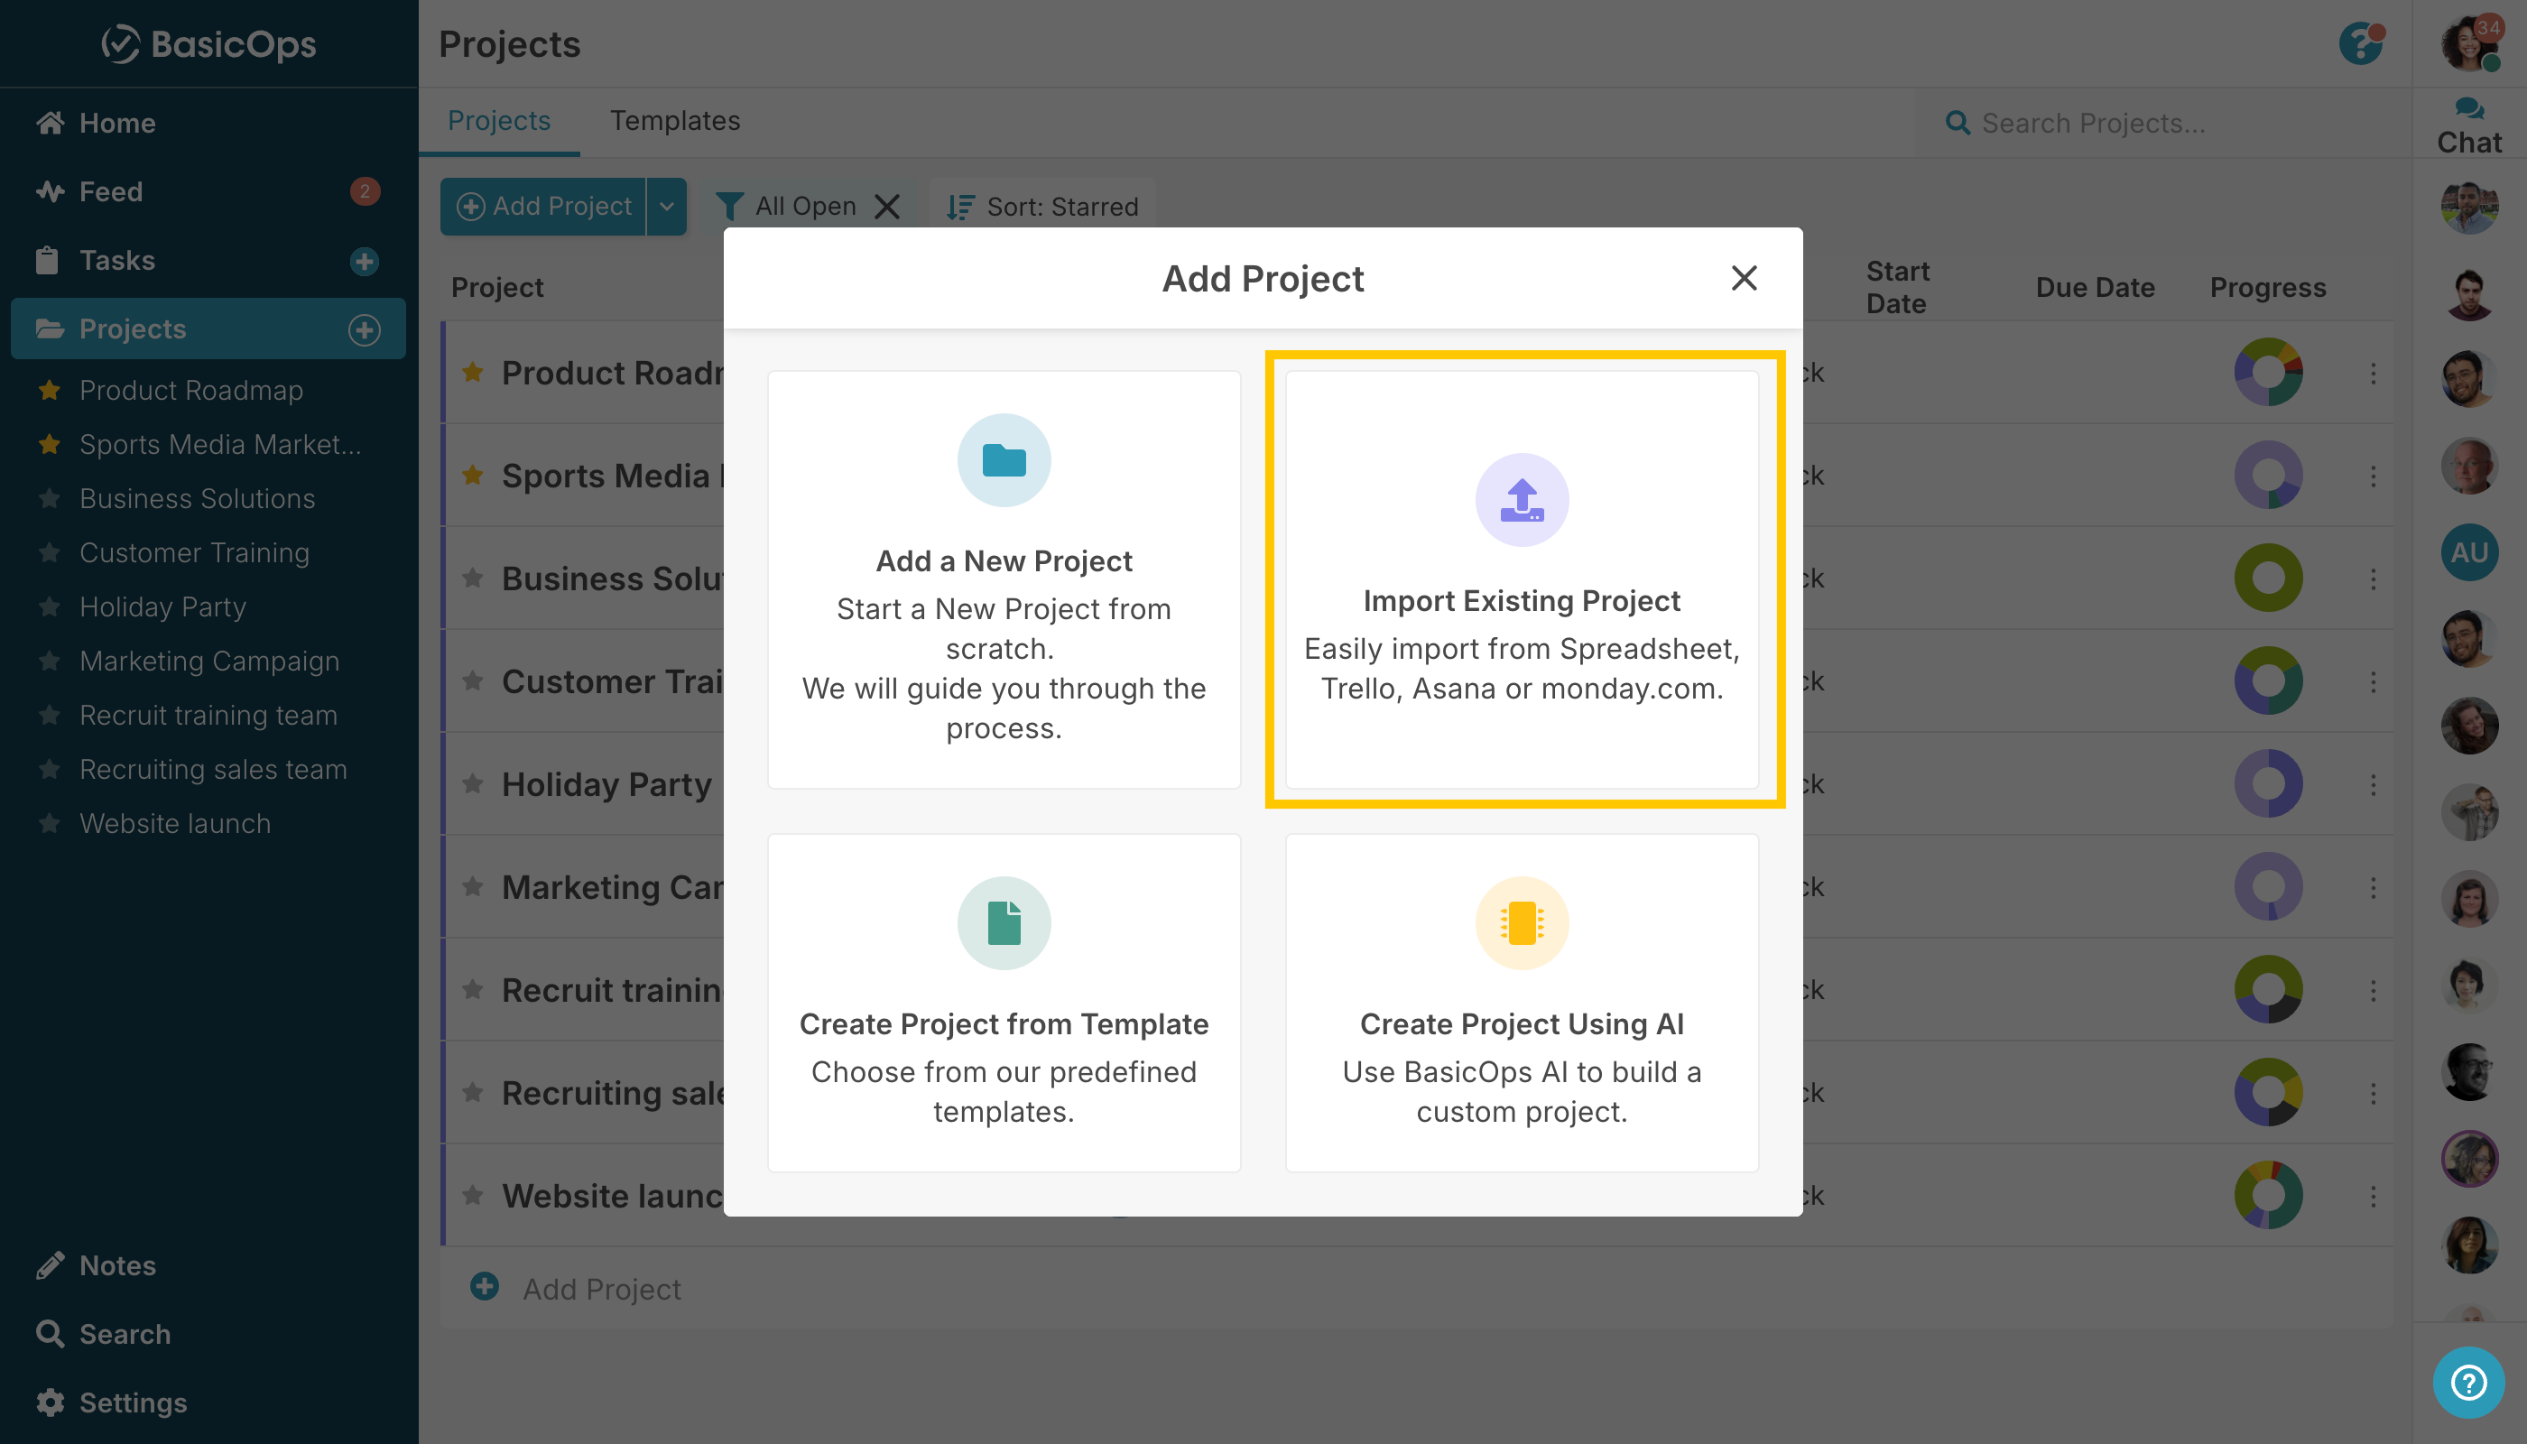This screenshot has width=2527, height=1444.
Task: Click Add Project link below project list
Action: click(x=600, y=1288)
